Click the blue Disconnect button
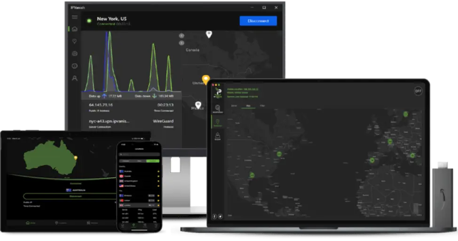 coord(258,21)
